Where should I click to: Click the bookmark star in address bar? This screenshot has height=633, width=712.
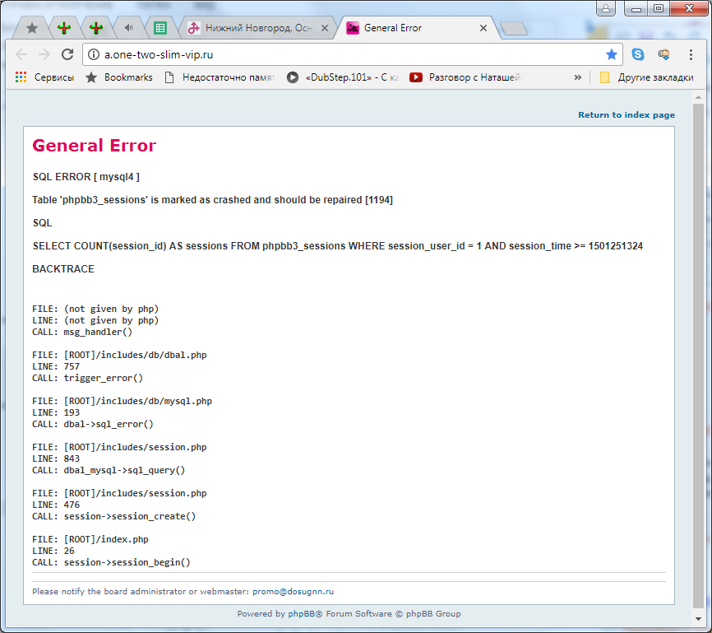point(611,54)
